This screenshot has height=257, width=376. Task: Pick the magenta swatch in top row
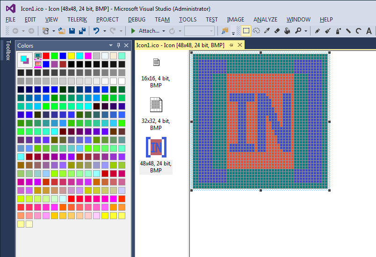click(x=88, y=56)
